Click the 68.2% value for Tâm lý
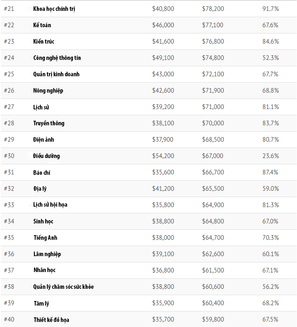Viewport: 297px width, 327px height. tap(271, 303)
